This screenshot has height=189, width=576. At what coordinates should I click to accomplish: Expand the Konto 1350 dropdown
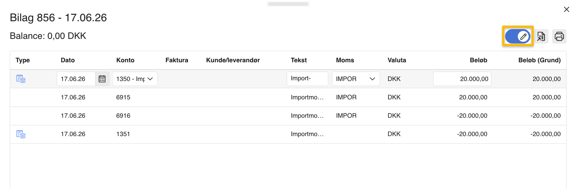[135, 79]
